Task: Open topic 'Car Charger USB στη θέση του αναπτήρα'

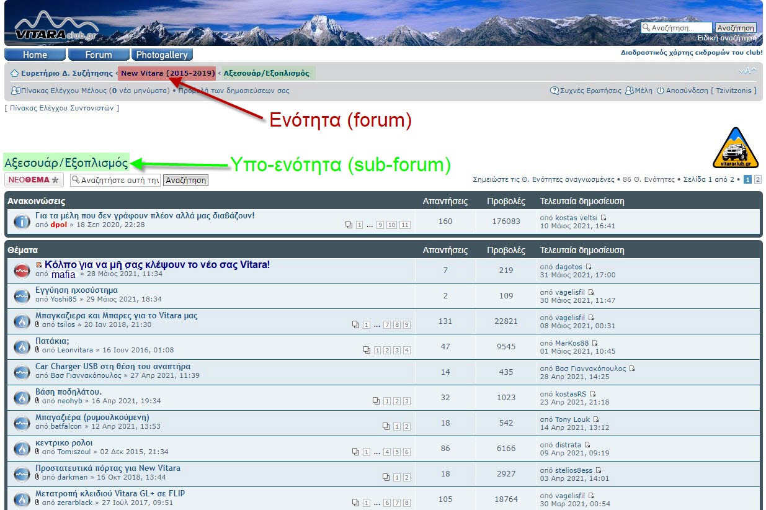Action: [x=113, y=367]
